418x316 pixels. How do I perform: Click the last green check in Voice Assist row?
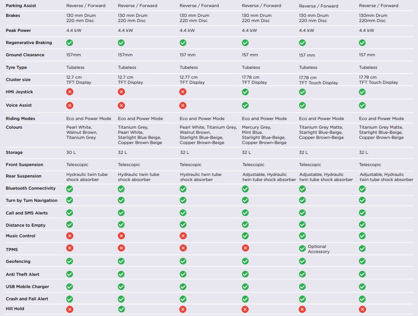point(362,105)
